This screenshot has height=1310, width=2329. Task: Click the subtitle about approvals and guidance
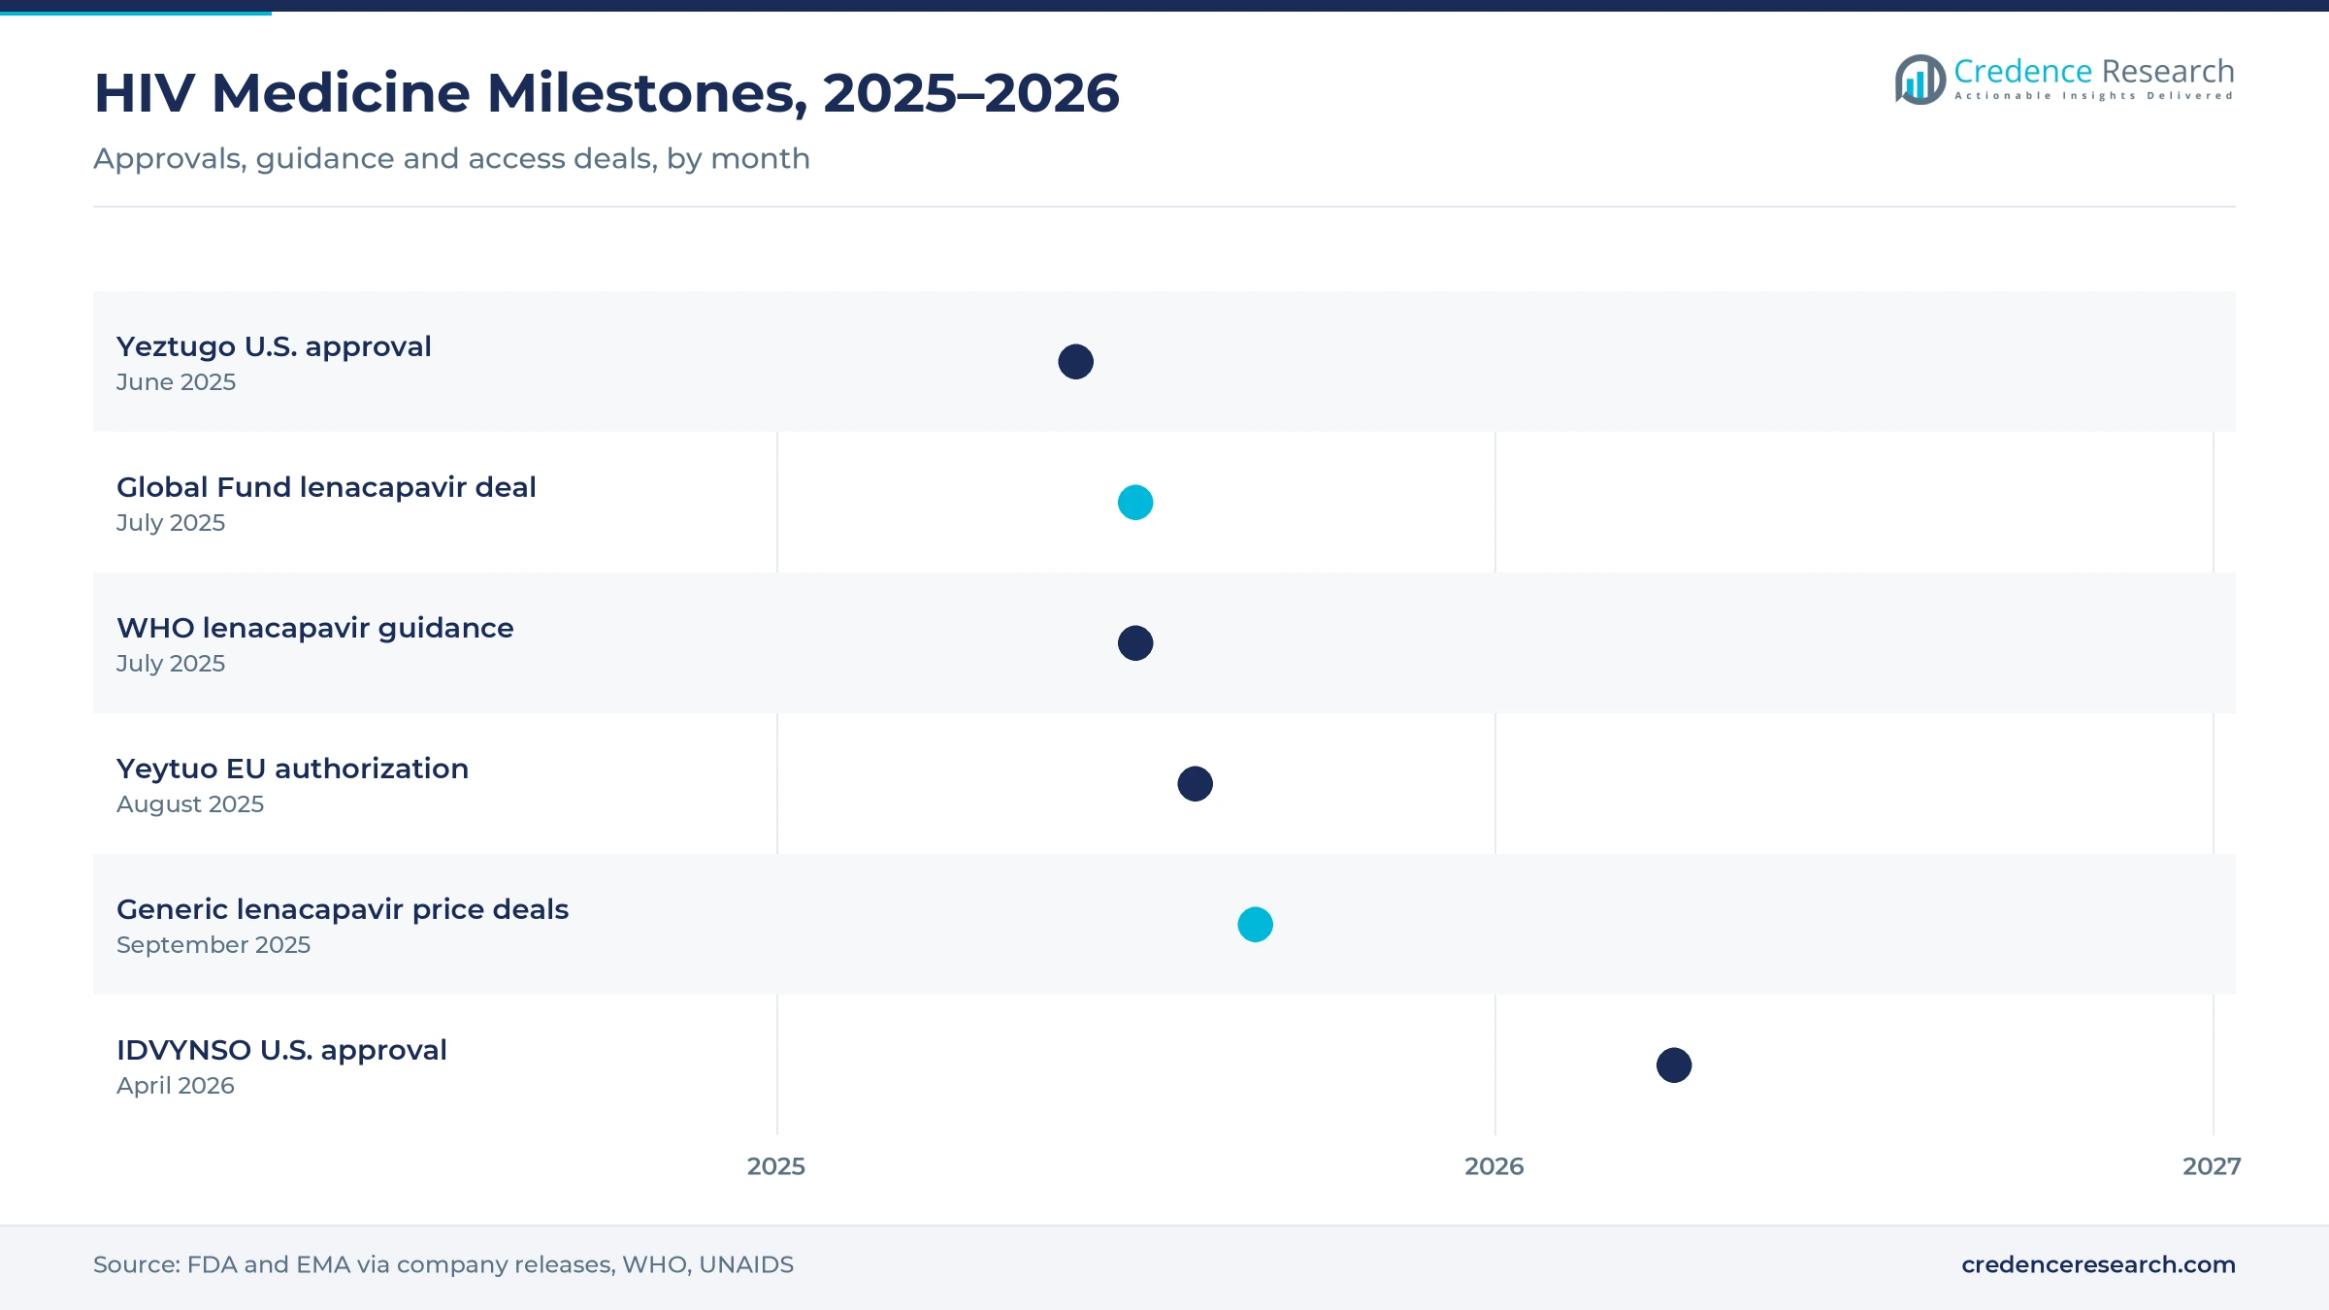pos(451,158)
